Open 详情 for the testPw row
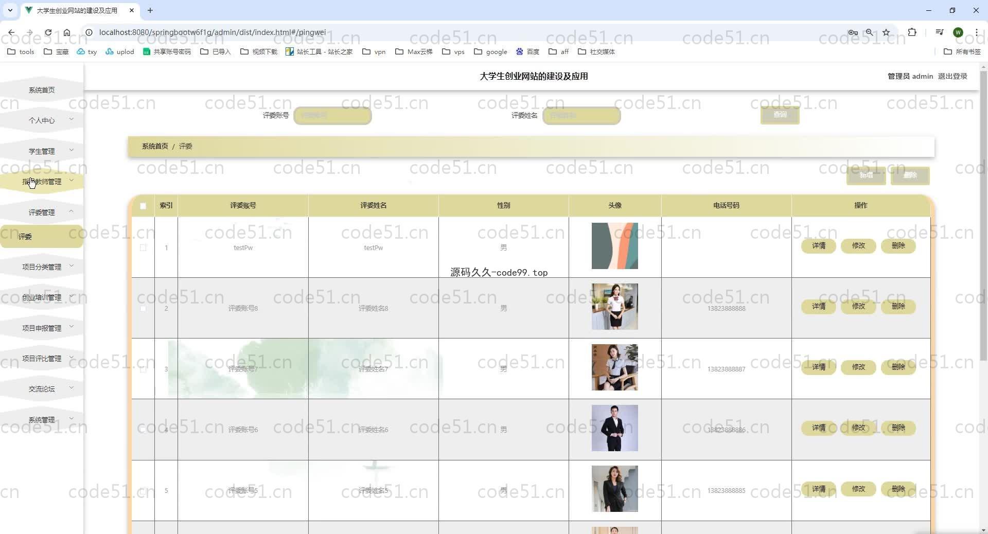 [819, 246]
